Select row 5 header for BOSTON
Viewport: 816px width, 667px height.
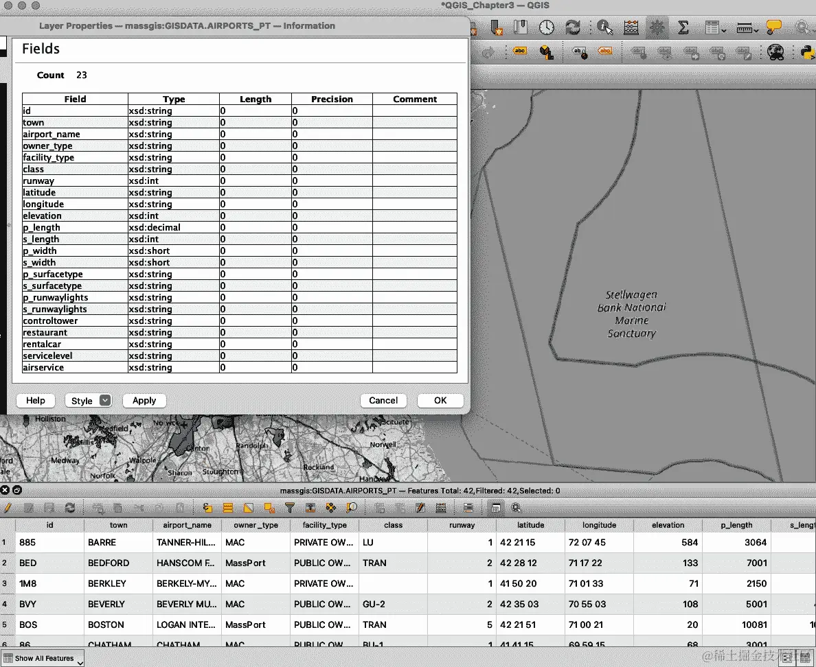[x=8, y=624]
